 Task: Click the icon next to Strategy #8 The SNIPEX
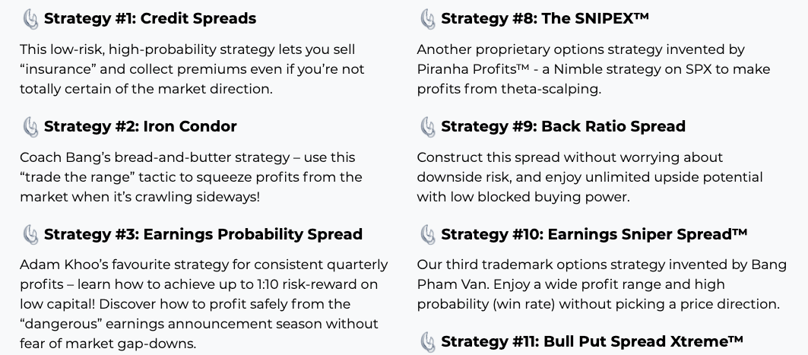(x=428, y=19)
